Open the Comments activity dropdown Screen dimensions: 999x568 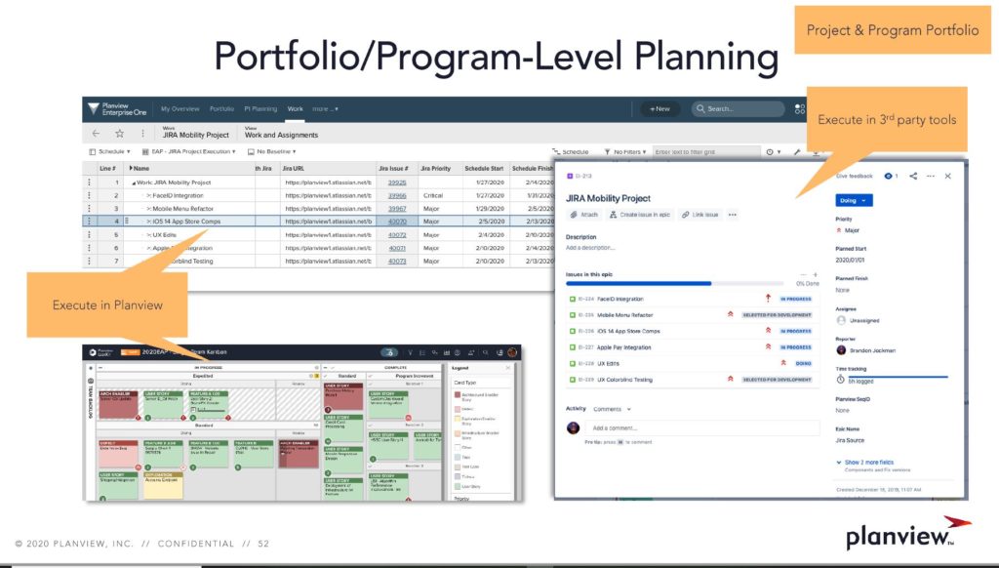click(613, 409)
